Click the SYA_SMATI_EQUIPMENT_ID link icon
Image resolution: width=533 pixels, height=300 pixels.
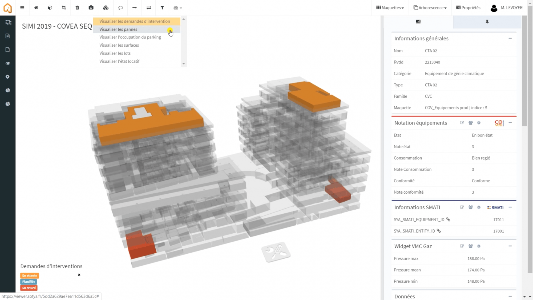pos(448,219)
